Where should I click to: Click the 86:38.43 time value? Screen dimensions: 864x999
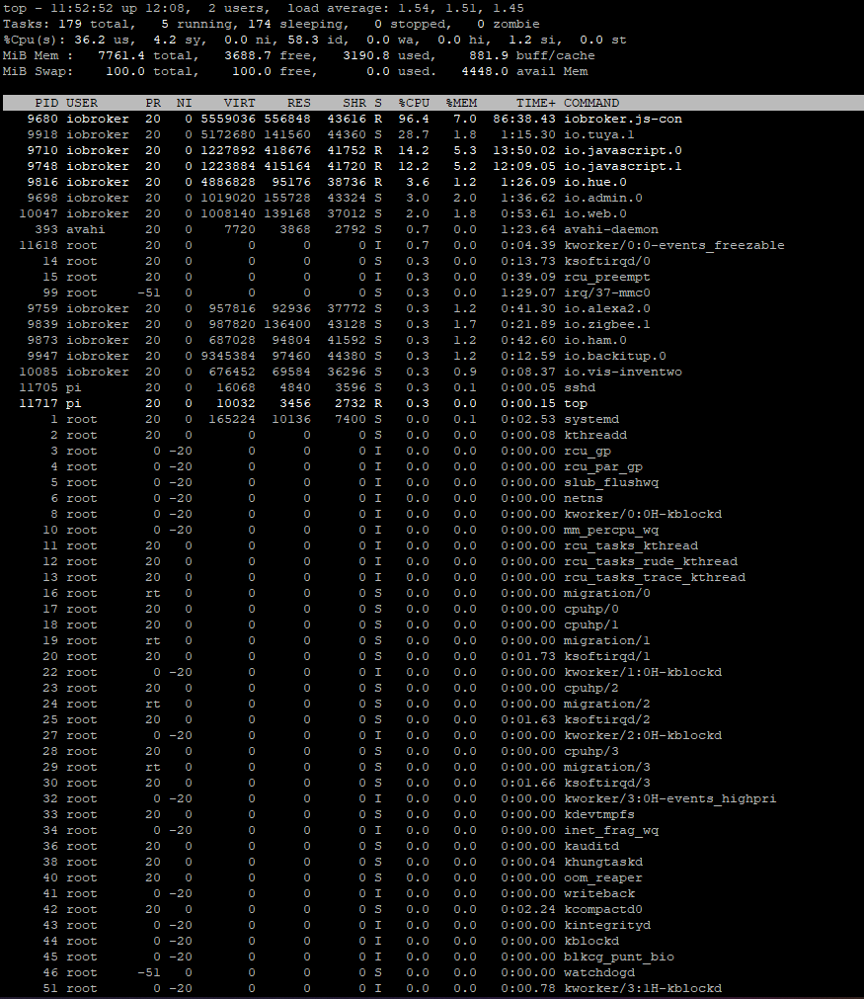point(524,120)
